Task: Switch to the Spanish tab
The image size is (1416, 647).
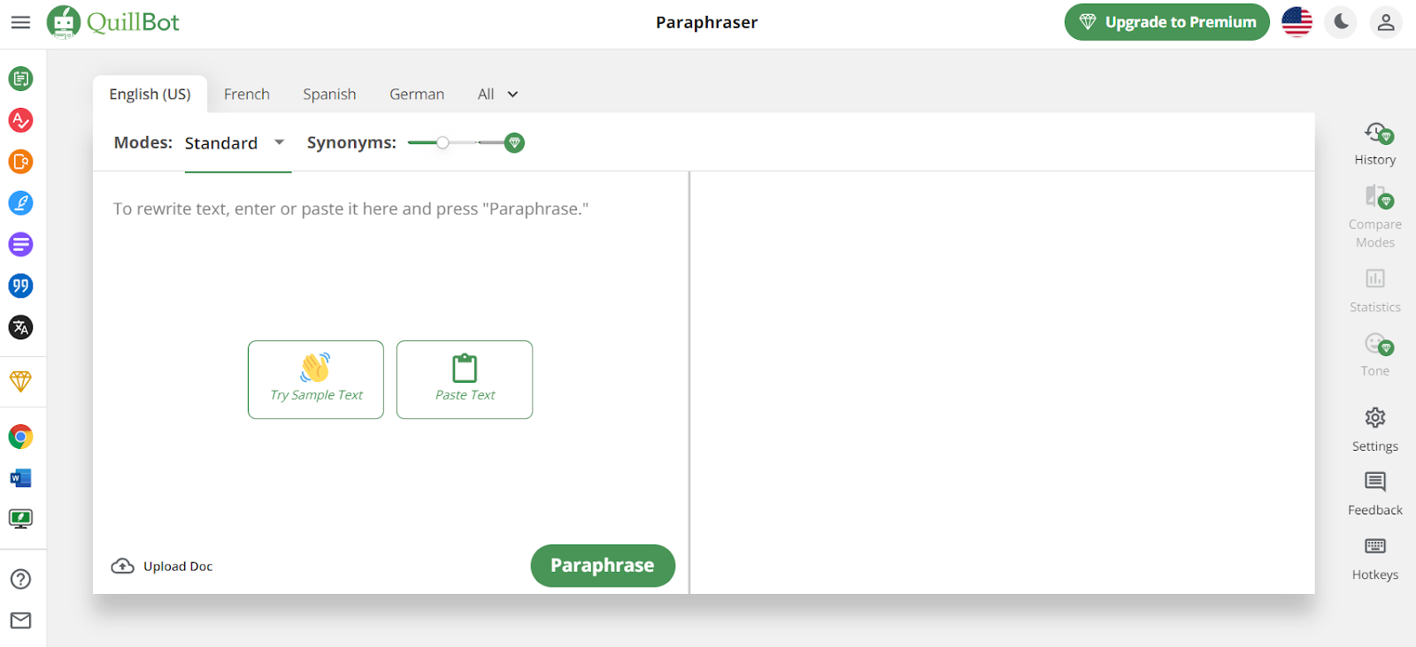Action: coord(329,95)
